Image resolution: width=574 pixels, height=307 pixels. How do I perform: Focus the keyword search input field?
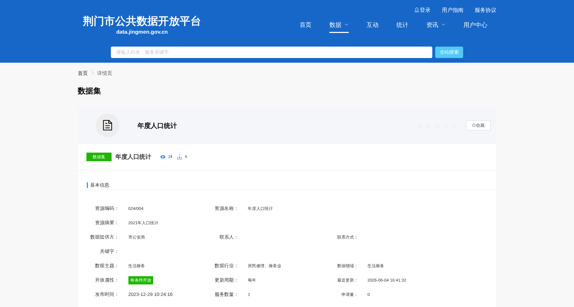click(x=272, y=52)
